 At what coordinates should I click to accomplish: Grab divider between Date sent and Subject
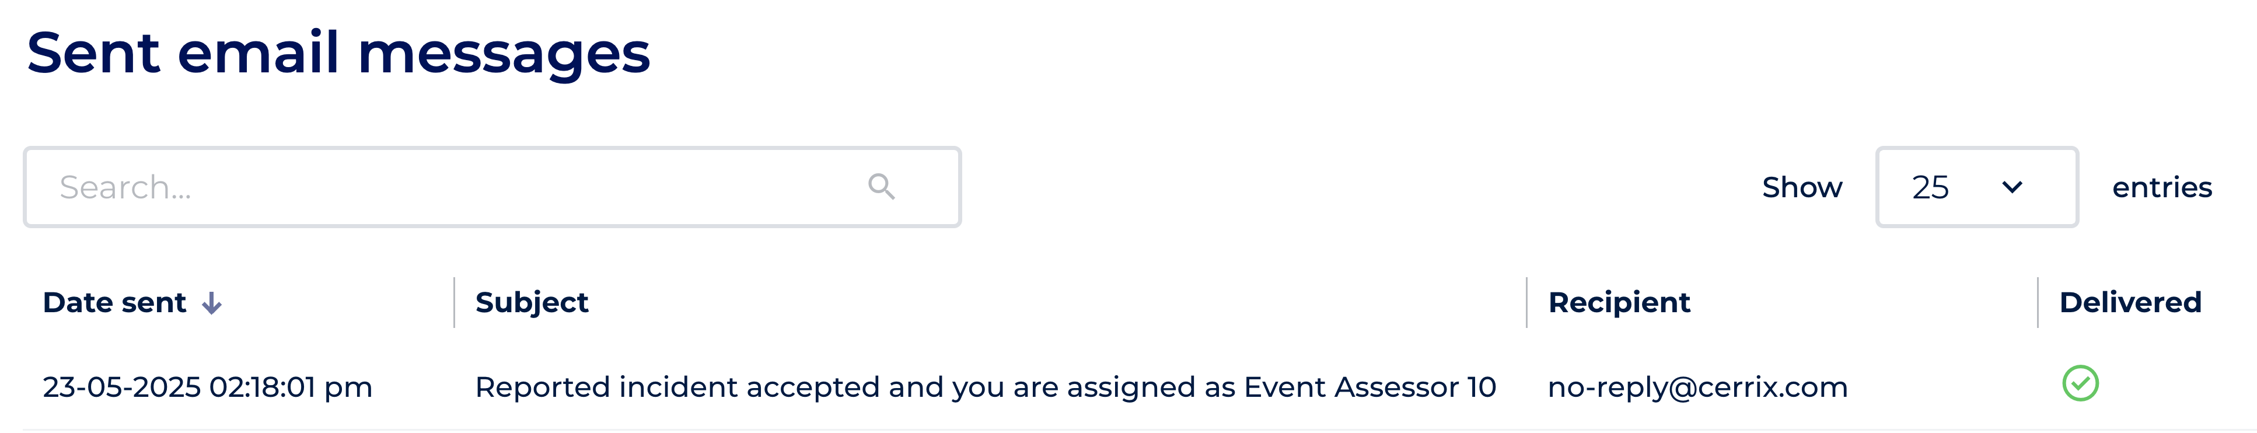[454, 302]
